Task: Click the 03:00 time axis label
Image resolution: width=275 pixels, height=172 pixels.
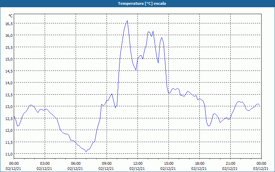Action: (45, 164)
